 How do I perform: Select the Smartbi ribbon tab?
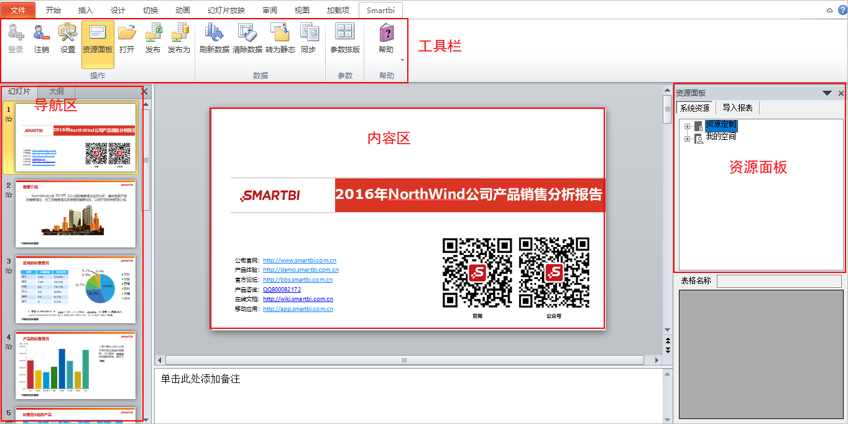(x=381, y=11)
